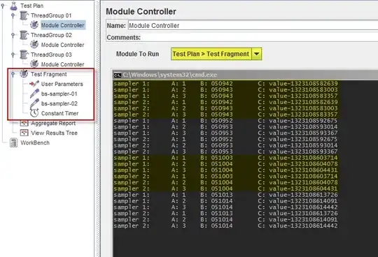
Task: Collapse the ThreadGroup 01 node
Action: point(13,15)
